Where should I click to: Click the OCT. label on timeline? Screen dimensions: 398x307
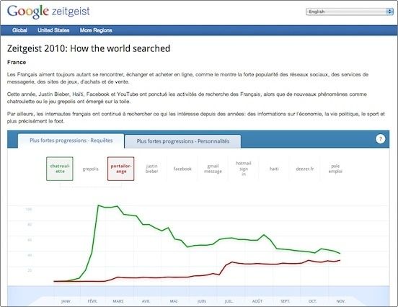tap(312, 301)
